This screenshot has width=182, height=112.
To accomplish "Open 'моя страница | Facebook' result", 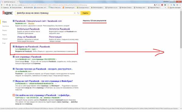I will [28, 57].
